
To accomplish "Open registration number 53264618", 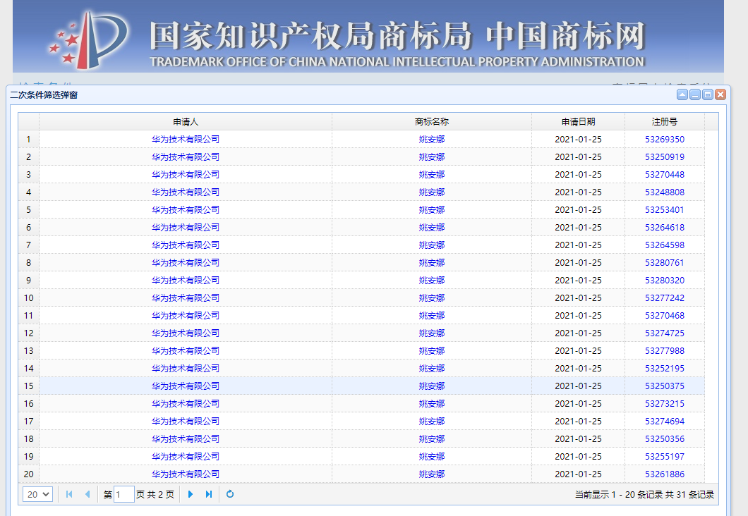I will pos(665,227).
